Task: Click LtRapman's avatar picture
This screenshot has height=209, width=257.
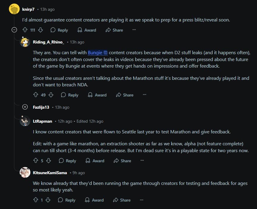Action: tap(25, 121)
